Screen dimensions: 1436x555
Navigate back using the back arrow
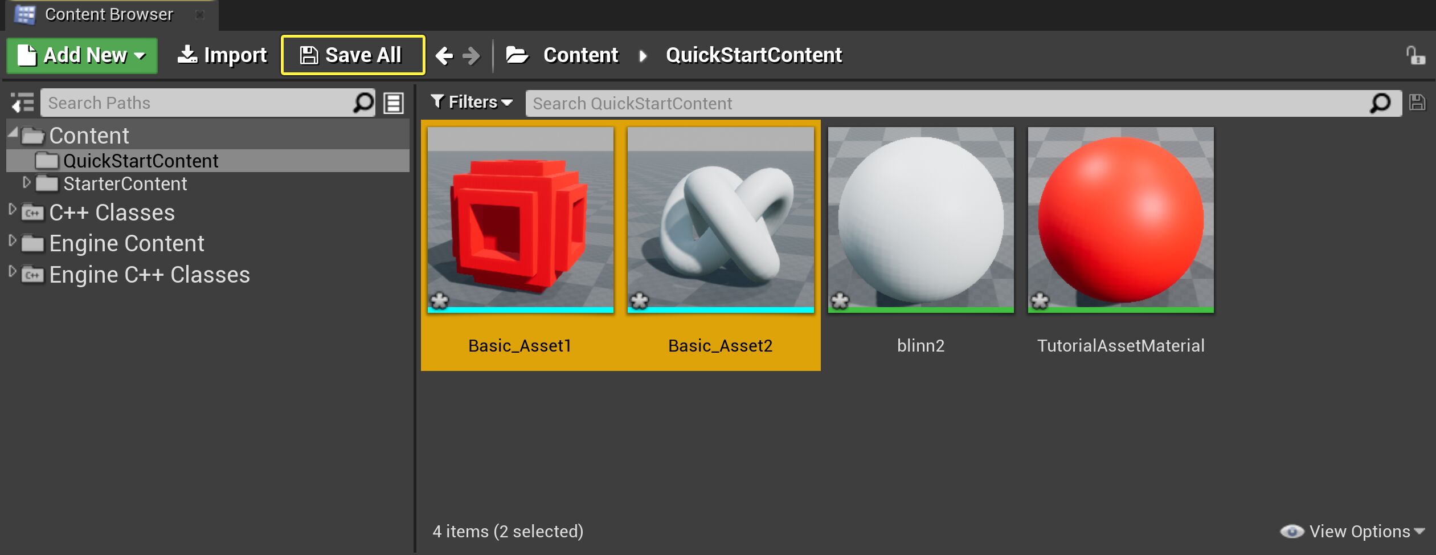tap(445, 55)
